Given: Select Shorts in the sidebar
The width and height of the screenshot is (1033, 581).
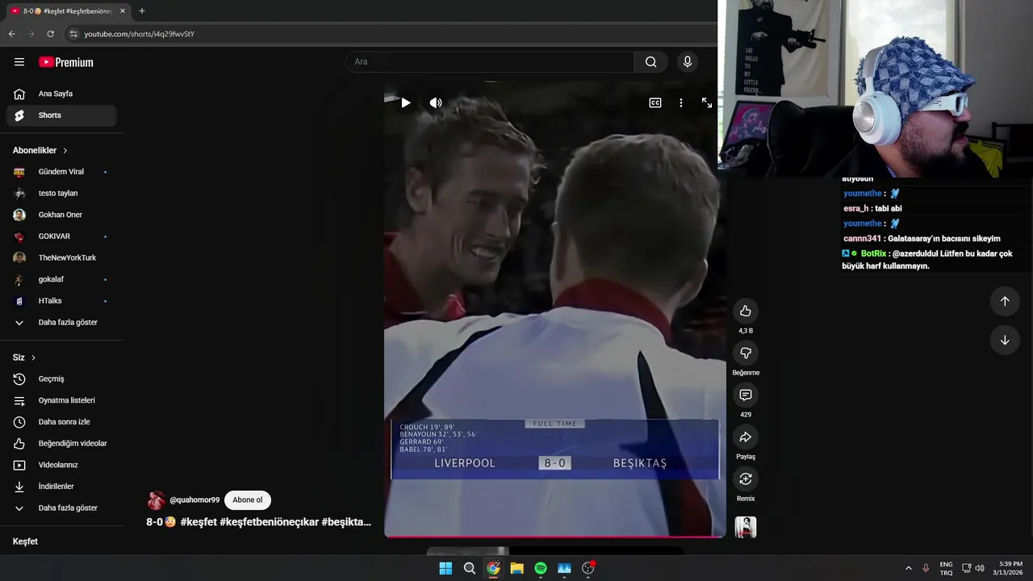Looking at the screenshot, I should (61, 115).
